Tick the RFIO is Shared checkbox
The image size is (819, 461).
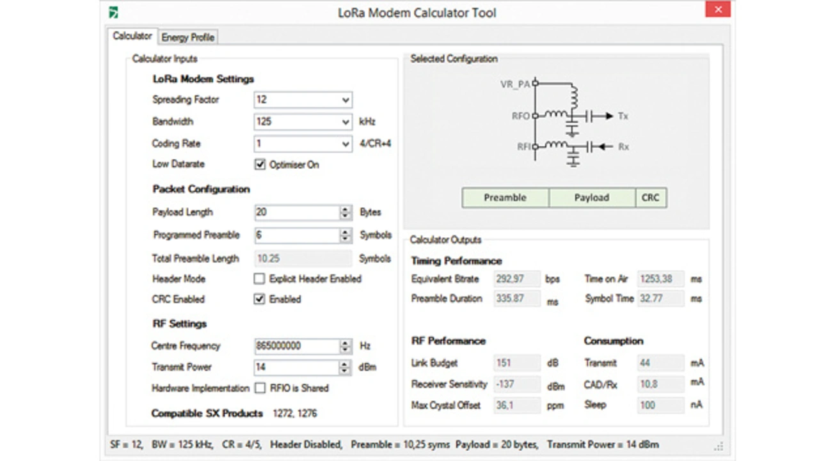click(x=260, y=388)
